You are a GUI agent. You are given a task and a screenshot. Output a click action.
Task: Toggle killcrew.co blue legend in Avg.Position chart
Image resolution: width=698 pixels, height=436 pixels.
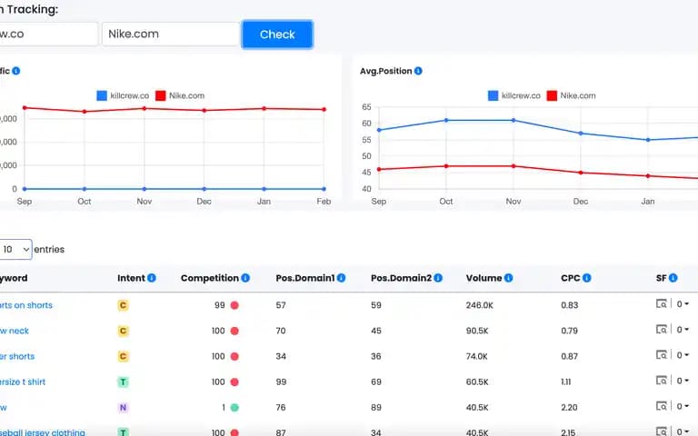(x=514, y=95)
